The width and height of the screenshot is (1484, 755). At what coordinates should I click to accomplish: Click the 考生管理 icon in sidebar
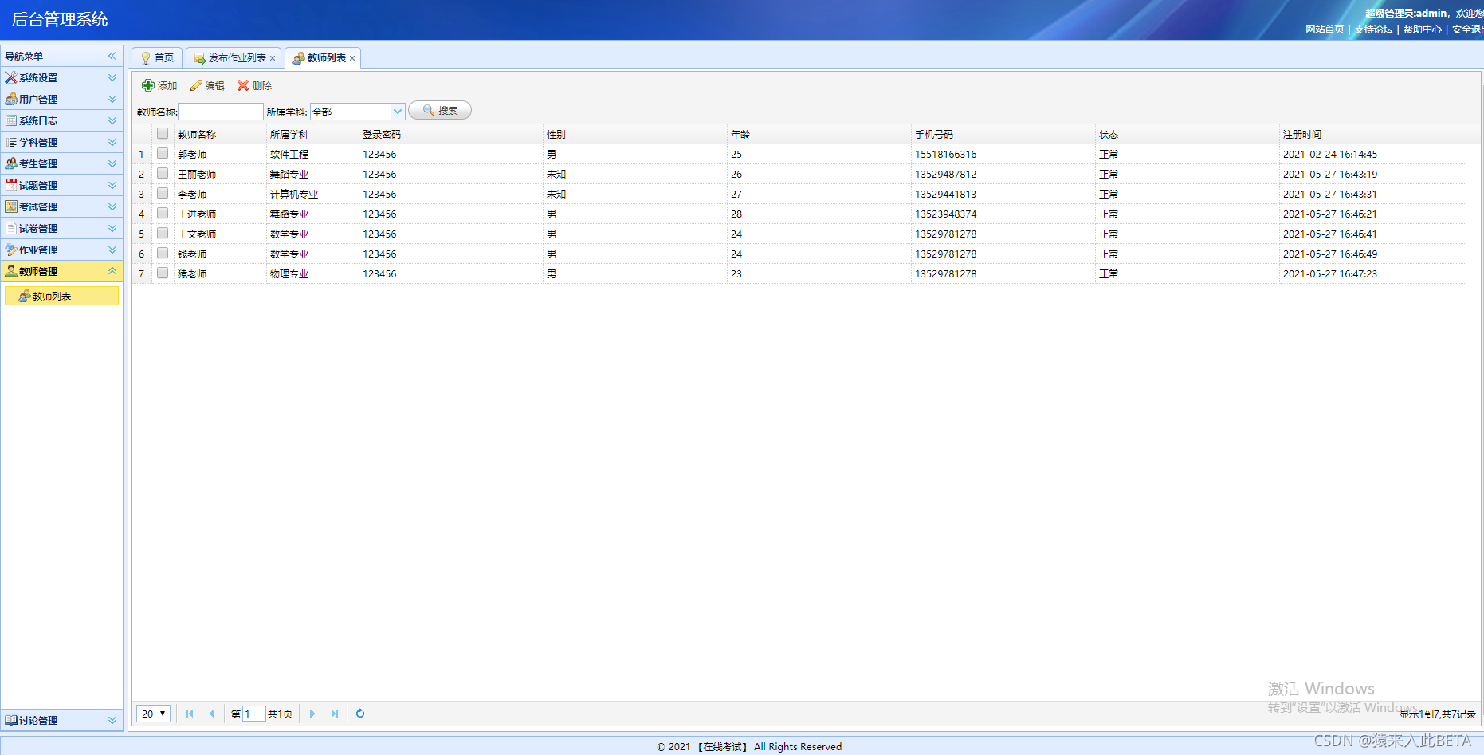11,163
